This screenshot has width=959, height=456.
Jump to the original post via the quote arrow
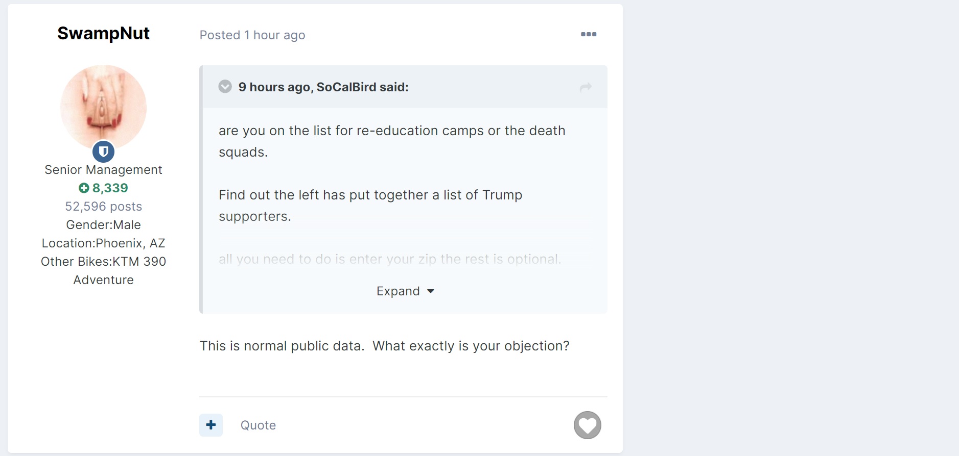[586, 87]
